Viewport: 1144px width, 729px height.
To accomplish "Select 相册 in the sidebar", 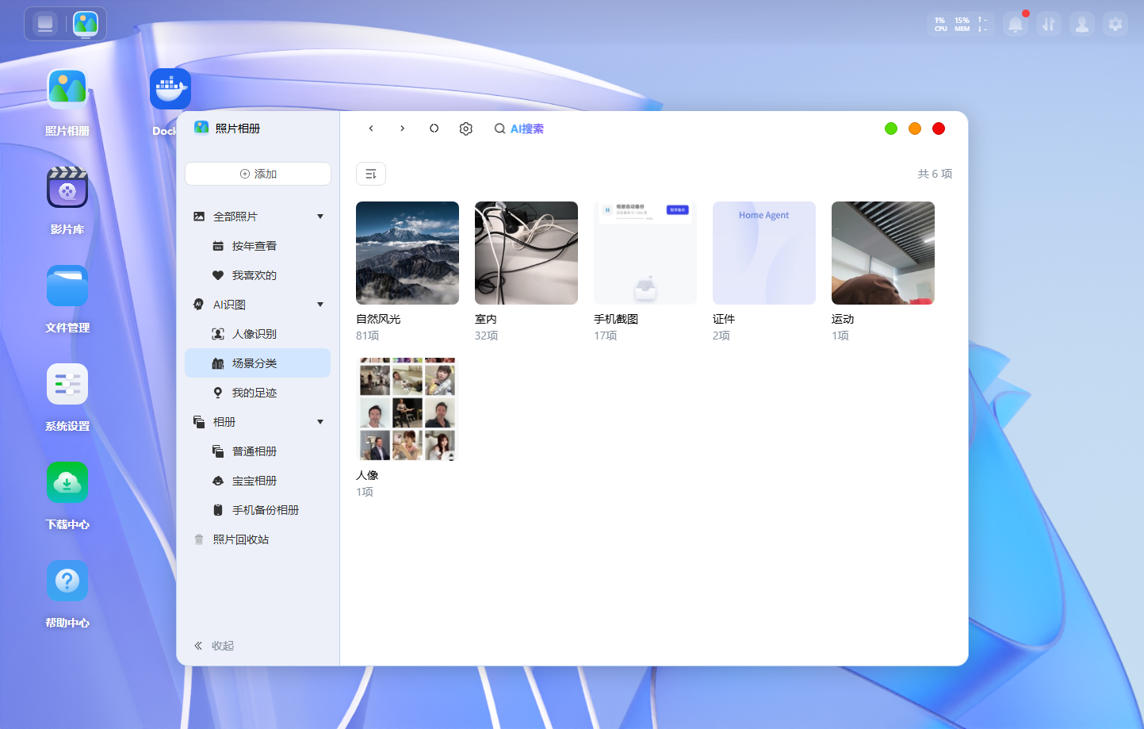I will point(258,422).
